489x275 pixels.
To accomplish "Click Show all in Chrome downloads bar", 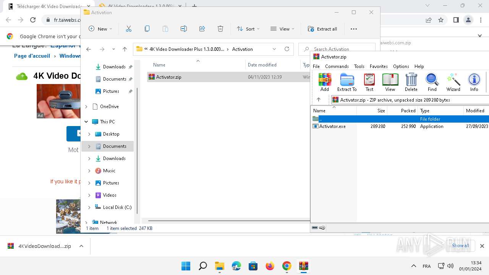I will coord(460,246).
